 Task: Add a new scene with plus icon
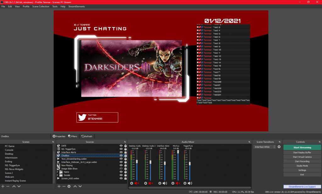3,186
